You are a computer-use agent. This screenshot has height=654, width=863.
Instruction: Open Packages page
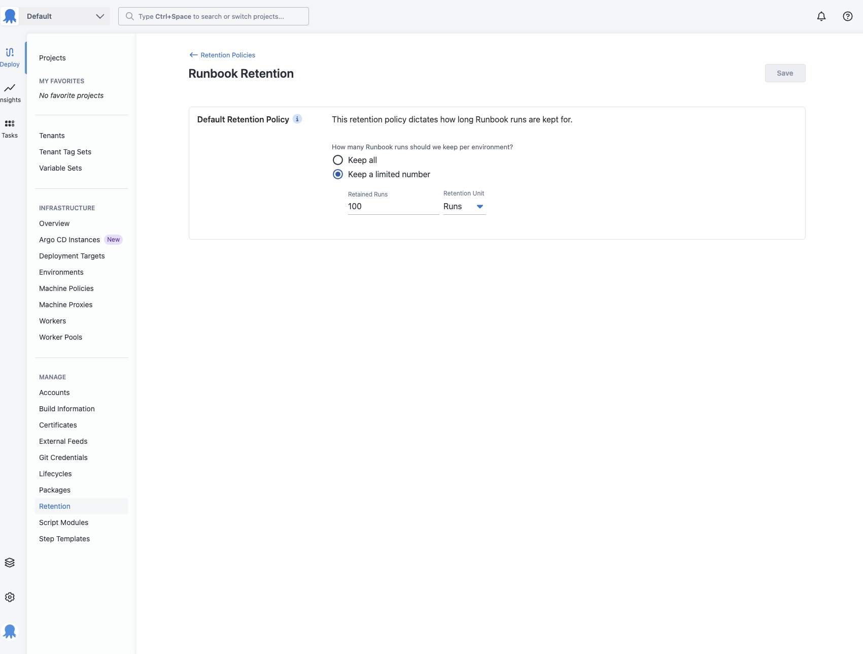tap(55, 490)
